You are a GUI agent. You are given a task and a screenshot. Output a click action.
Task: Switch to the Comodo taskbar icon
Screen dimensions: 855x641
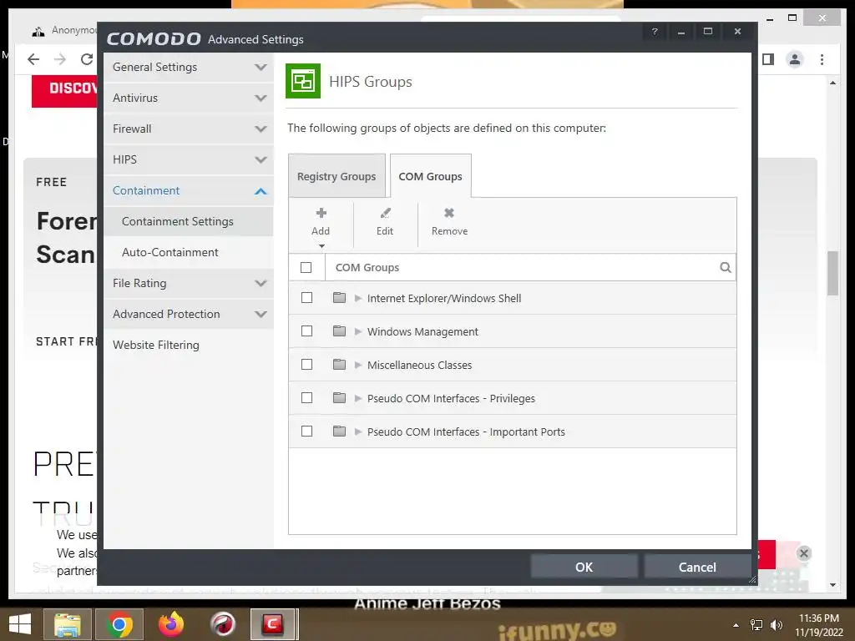(273, 624)
